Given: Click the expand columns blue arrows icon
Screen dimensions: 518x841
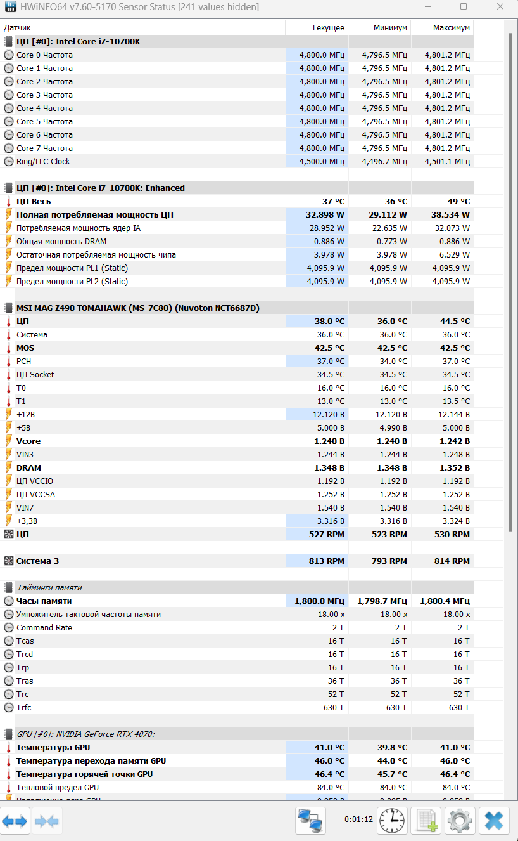Looking at the screenshot, I should pyautogui.click(x=15, y=821).
